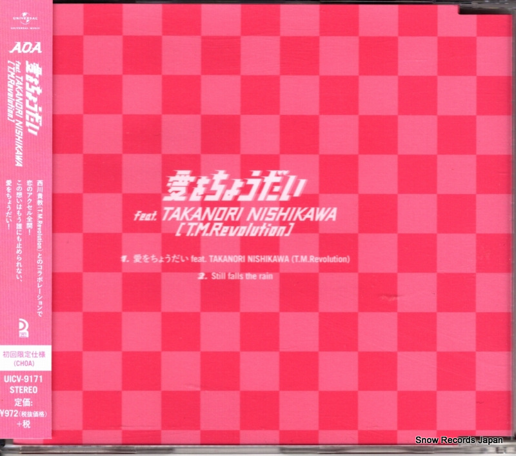The width and height of the screenshot is (516, 456).
Task: Click vertical line 恋のアクセル全開!
Action: [x=30, y=207]
